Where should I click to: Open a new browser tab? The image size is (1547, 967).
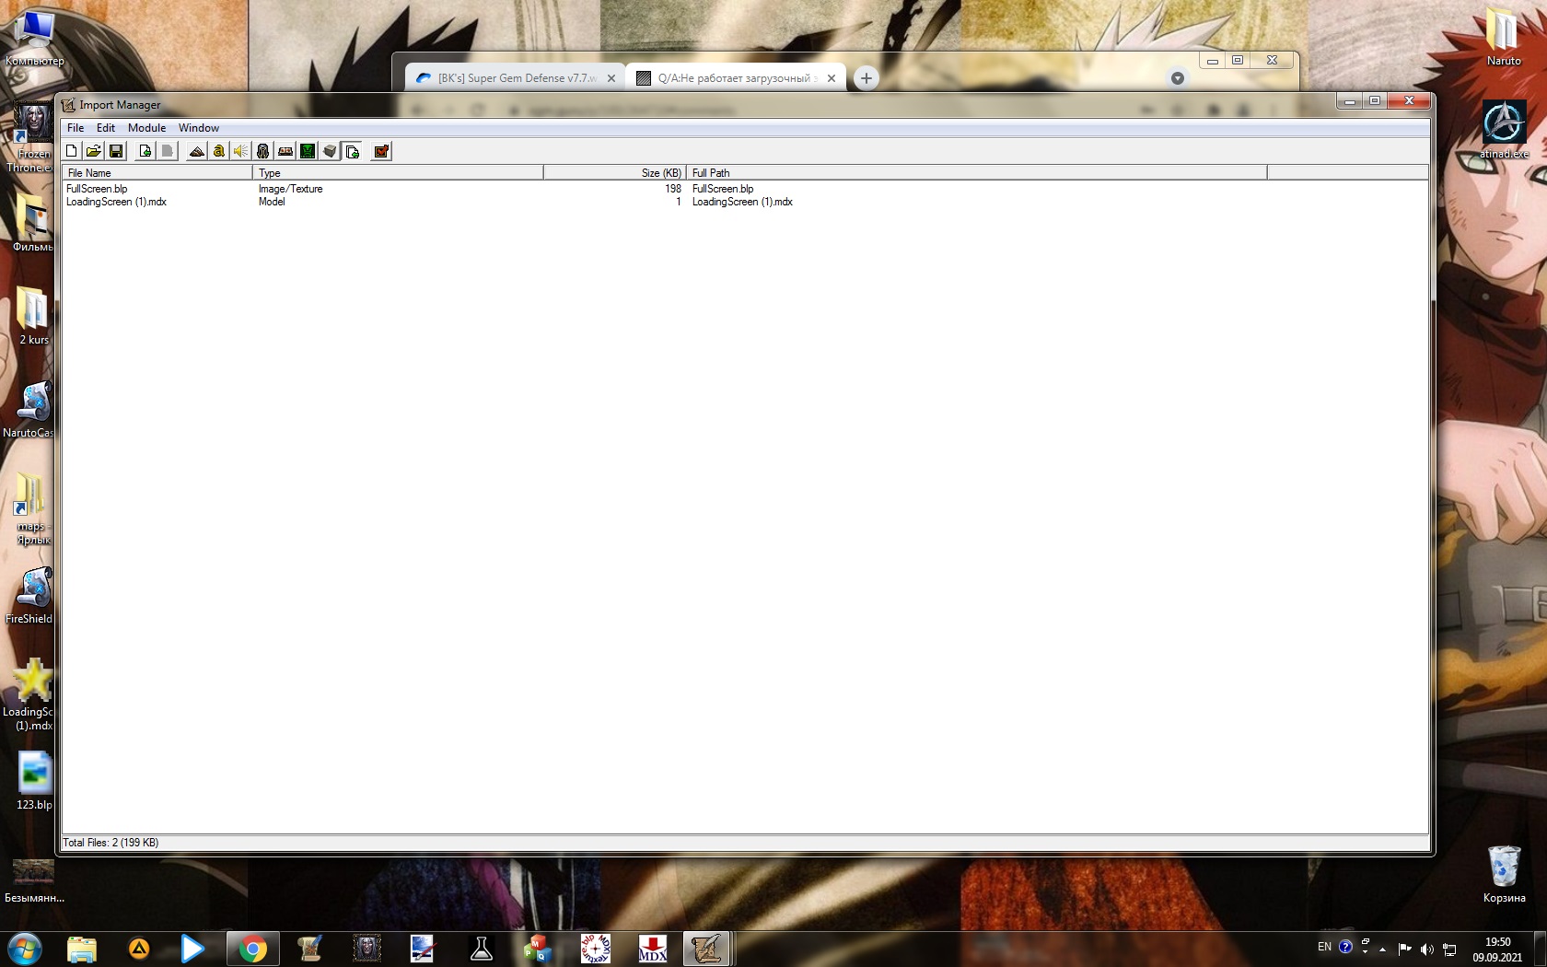[x=867, y=78]
